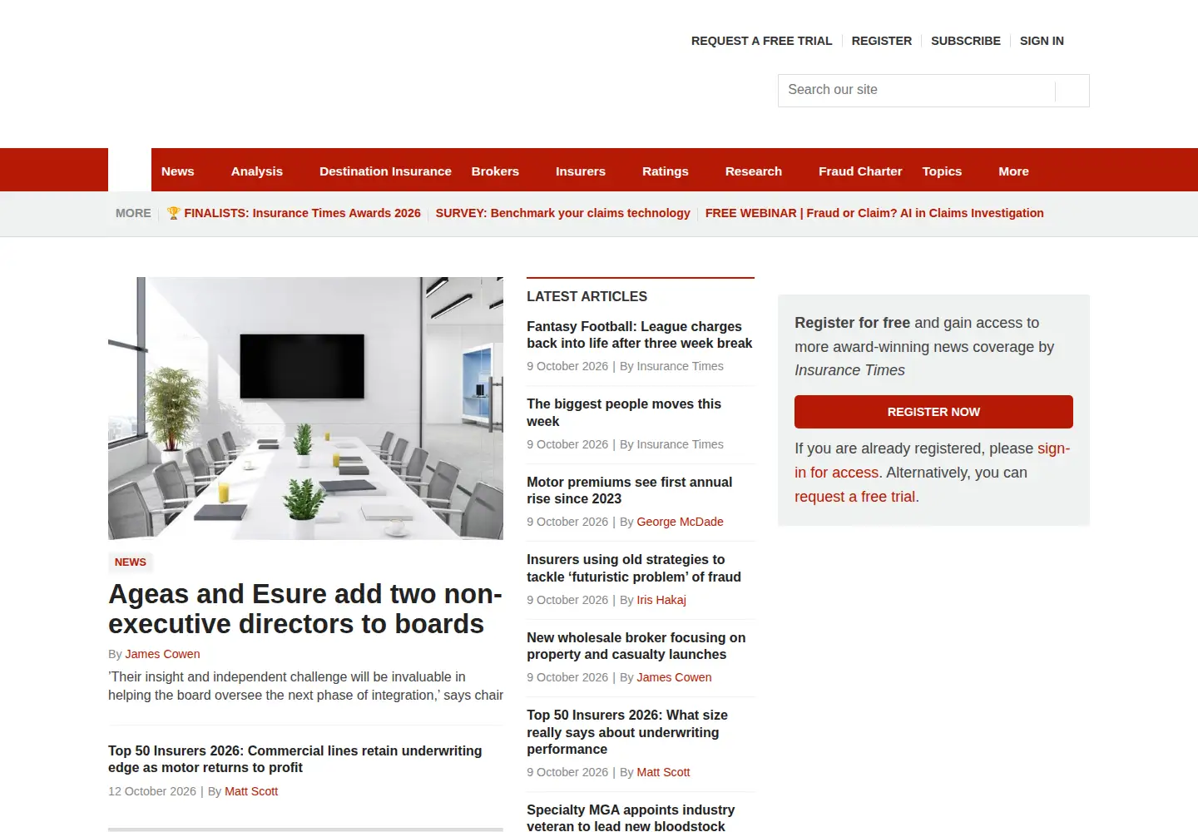
Task: Click the NEWS category tag
Action: (131, 562)
